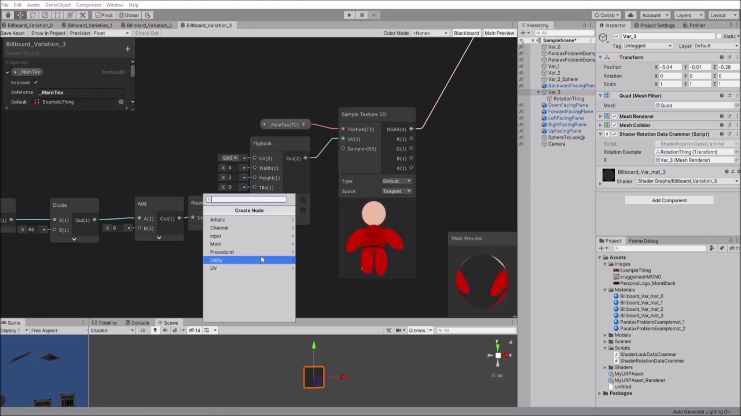The height and width of the screenshot is (416, 741).
Task: Lock the Hierarchy panel
Action: (x=585, y=25)
